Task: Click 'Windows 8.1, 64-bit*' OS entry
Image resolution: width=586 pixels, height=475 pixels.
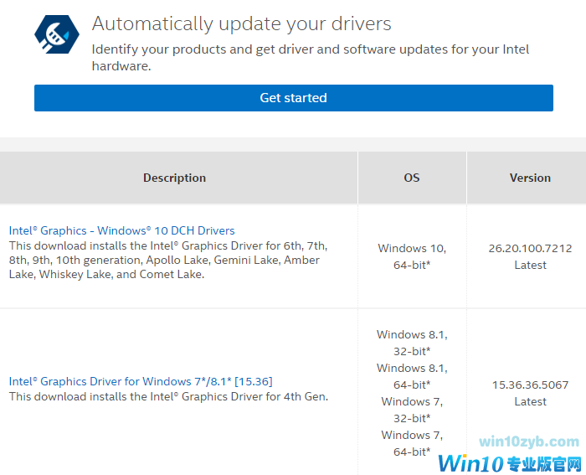Action: click(412, 376)
